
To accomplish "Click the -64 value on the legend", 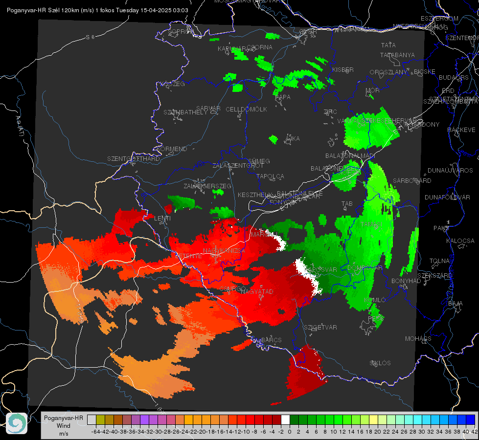I will pos(95,432).
